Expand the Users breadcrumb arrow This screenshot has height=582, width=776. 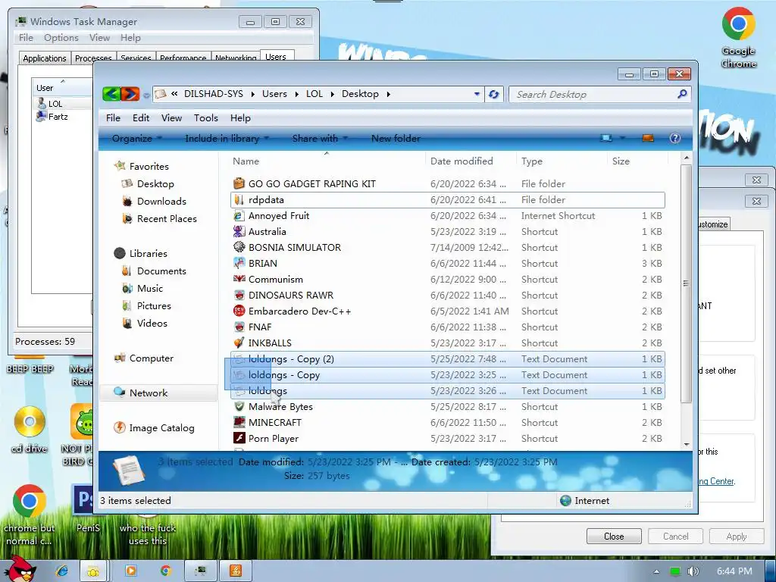coord(296,94)
